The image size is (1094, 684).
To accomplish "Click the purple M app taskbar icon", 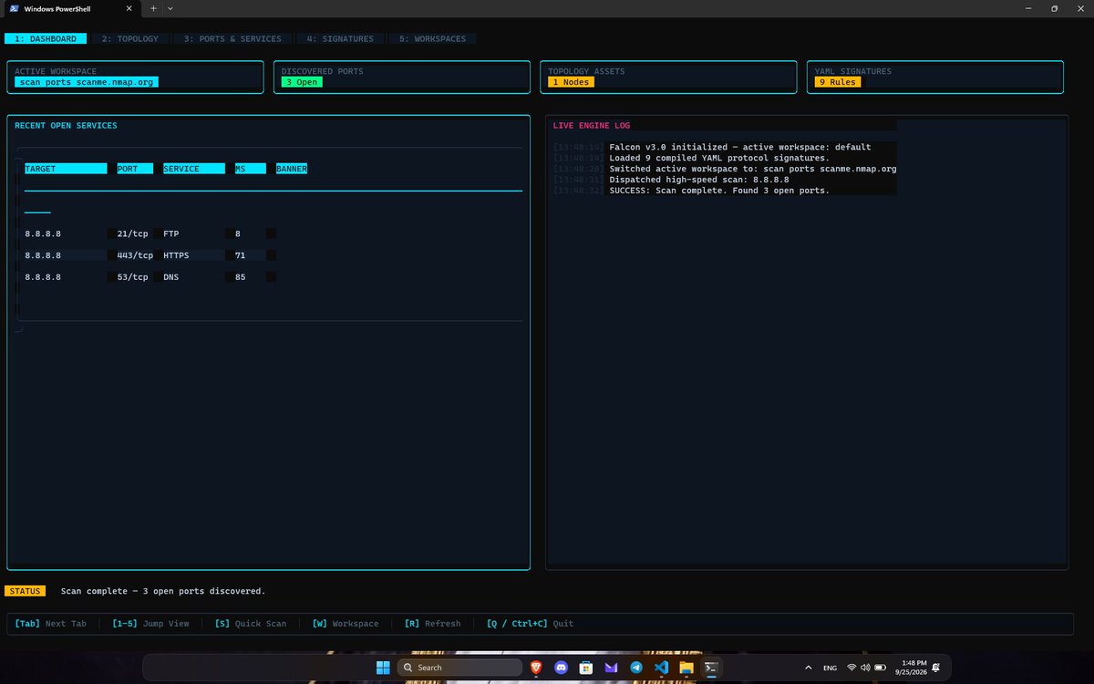I will click(611, 668).
